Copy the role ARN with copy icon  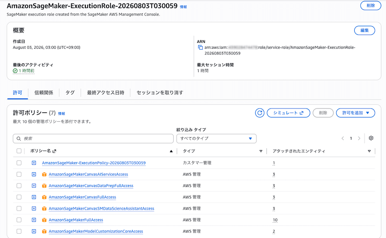coord(200,48)
